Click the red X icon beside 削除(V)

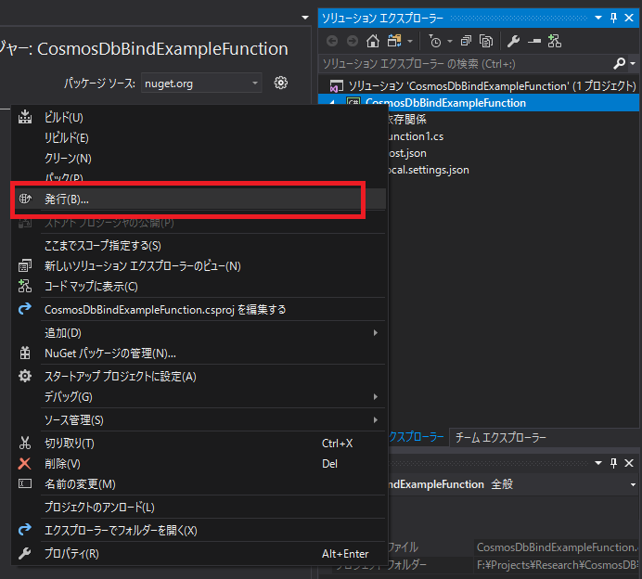24,464
